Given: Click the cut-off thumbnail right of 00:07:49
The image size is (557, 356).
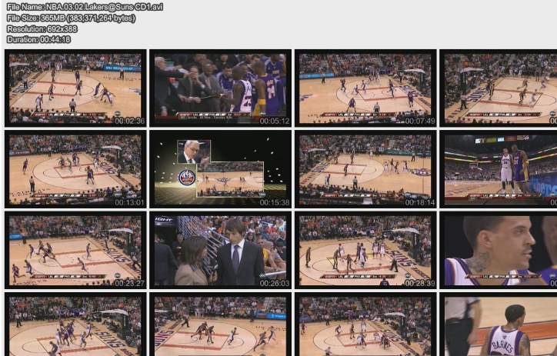Looking at the screenshot, I should pos(500,88).
